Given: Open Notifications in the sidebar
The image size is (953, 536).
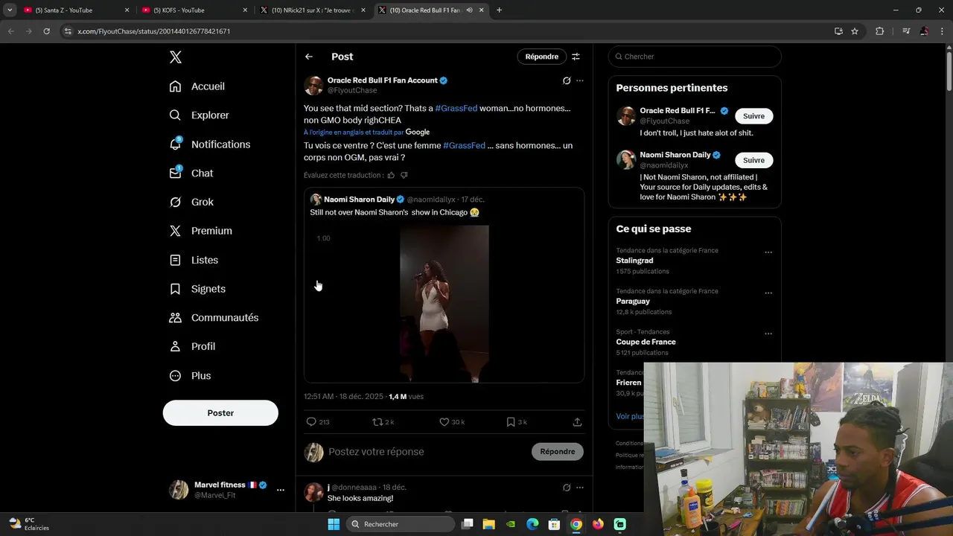Looking at the screenshot, I should click(x=210, y=144).
